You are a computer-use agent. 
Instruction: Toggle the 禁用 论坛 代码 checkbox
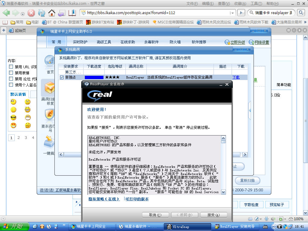coord(11,79)
